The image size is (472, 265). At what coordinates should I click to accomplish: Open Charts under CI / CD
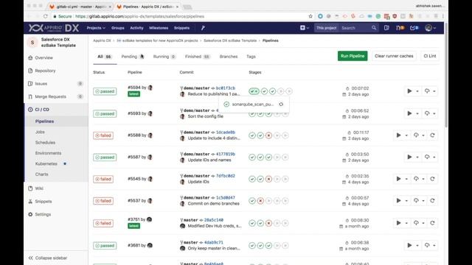coord(41,174)
